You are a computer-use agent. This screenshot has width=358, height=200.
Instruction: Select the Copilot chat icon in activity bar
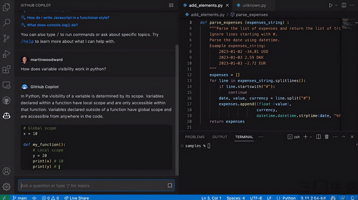tap(6, 116)
